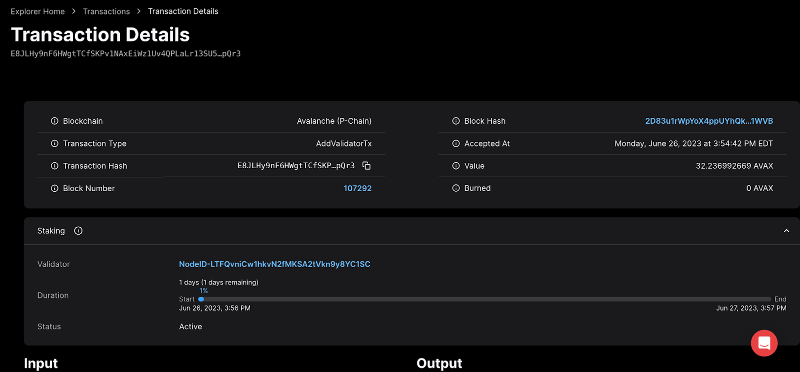Click the info icon beside Accepted At
This screenshot has height=372, width=800.
click(456, 143)
